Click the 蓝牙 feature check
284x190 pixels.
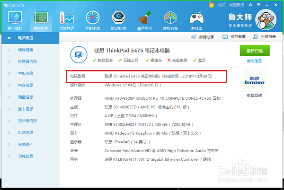coord(199,60)
